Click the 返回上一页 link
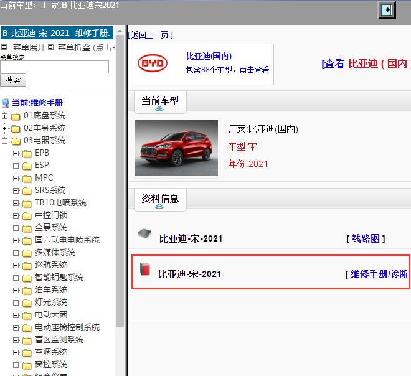Image resolution: width=411 pixels, height=376 pixels. click(x=150, y=35)
